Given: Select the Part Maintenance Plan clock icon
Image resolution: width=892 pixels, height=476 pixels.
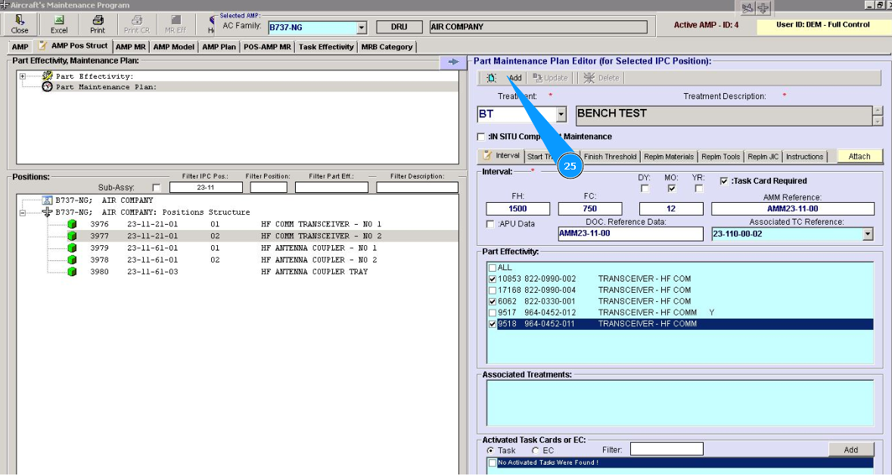Looking at the screenshot, I should coord(48,87).
